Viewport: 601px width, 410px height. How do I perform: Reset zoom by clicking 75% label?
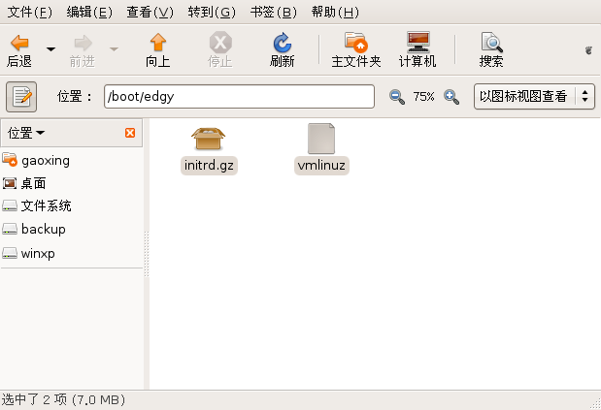click(x=424, y=96)
